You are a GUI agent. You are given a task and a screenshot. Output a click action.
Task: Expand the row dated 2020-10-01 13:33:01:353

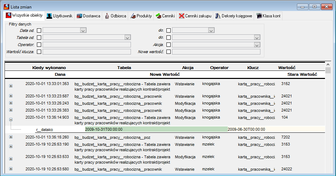[11, 86]
